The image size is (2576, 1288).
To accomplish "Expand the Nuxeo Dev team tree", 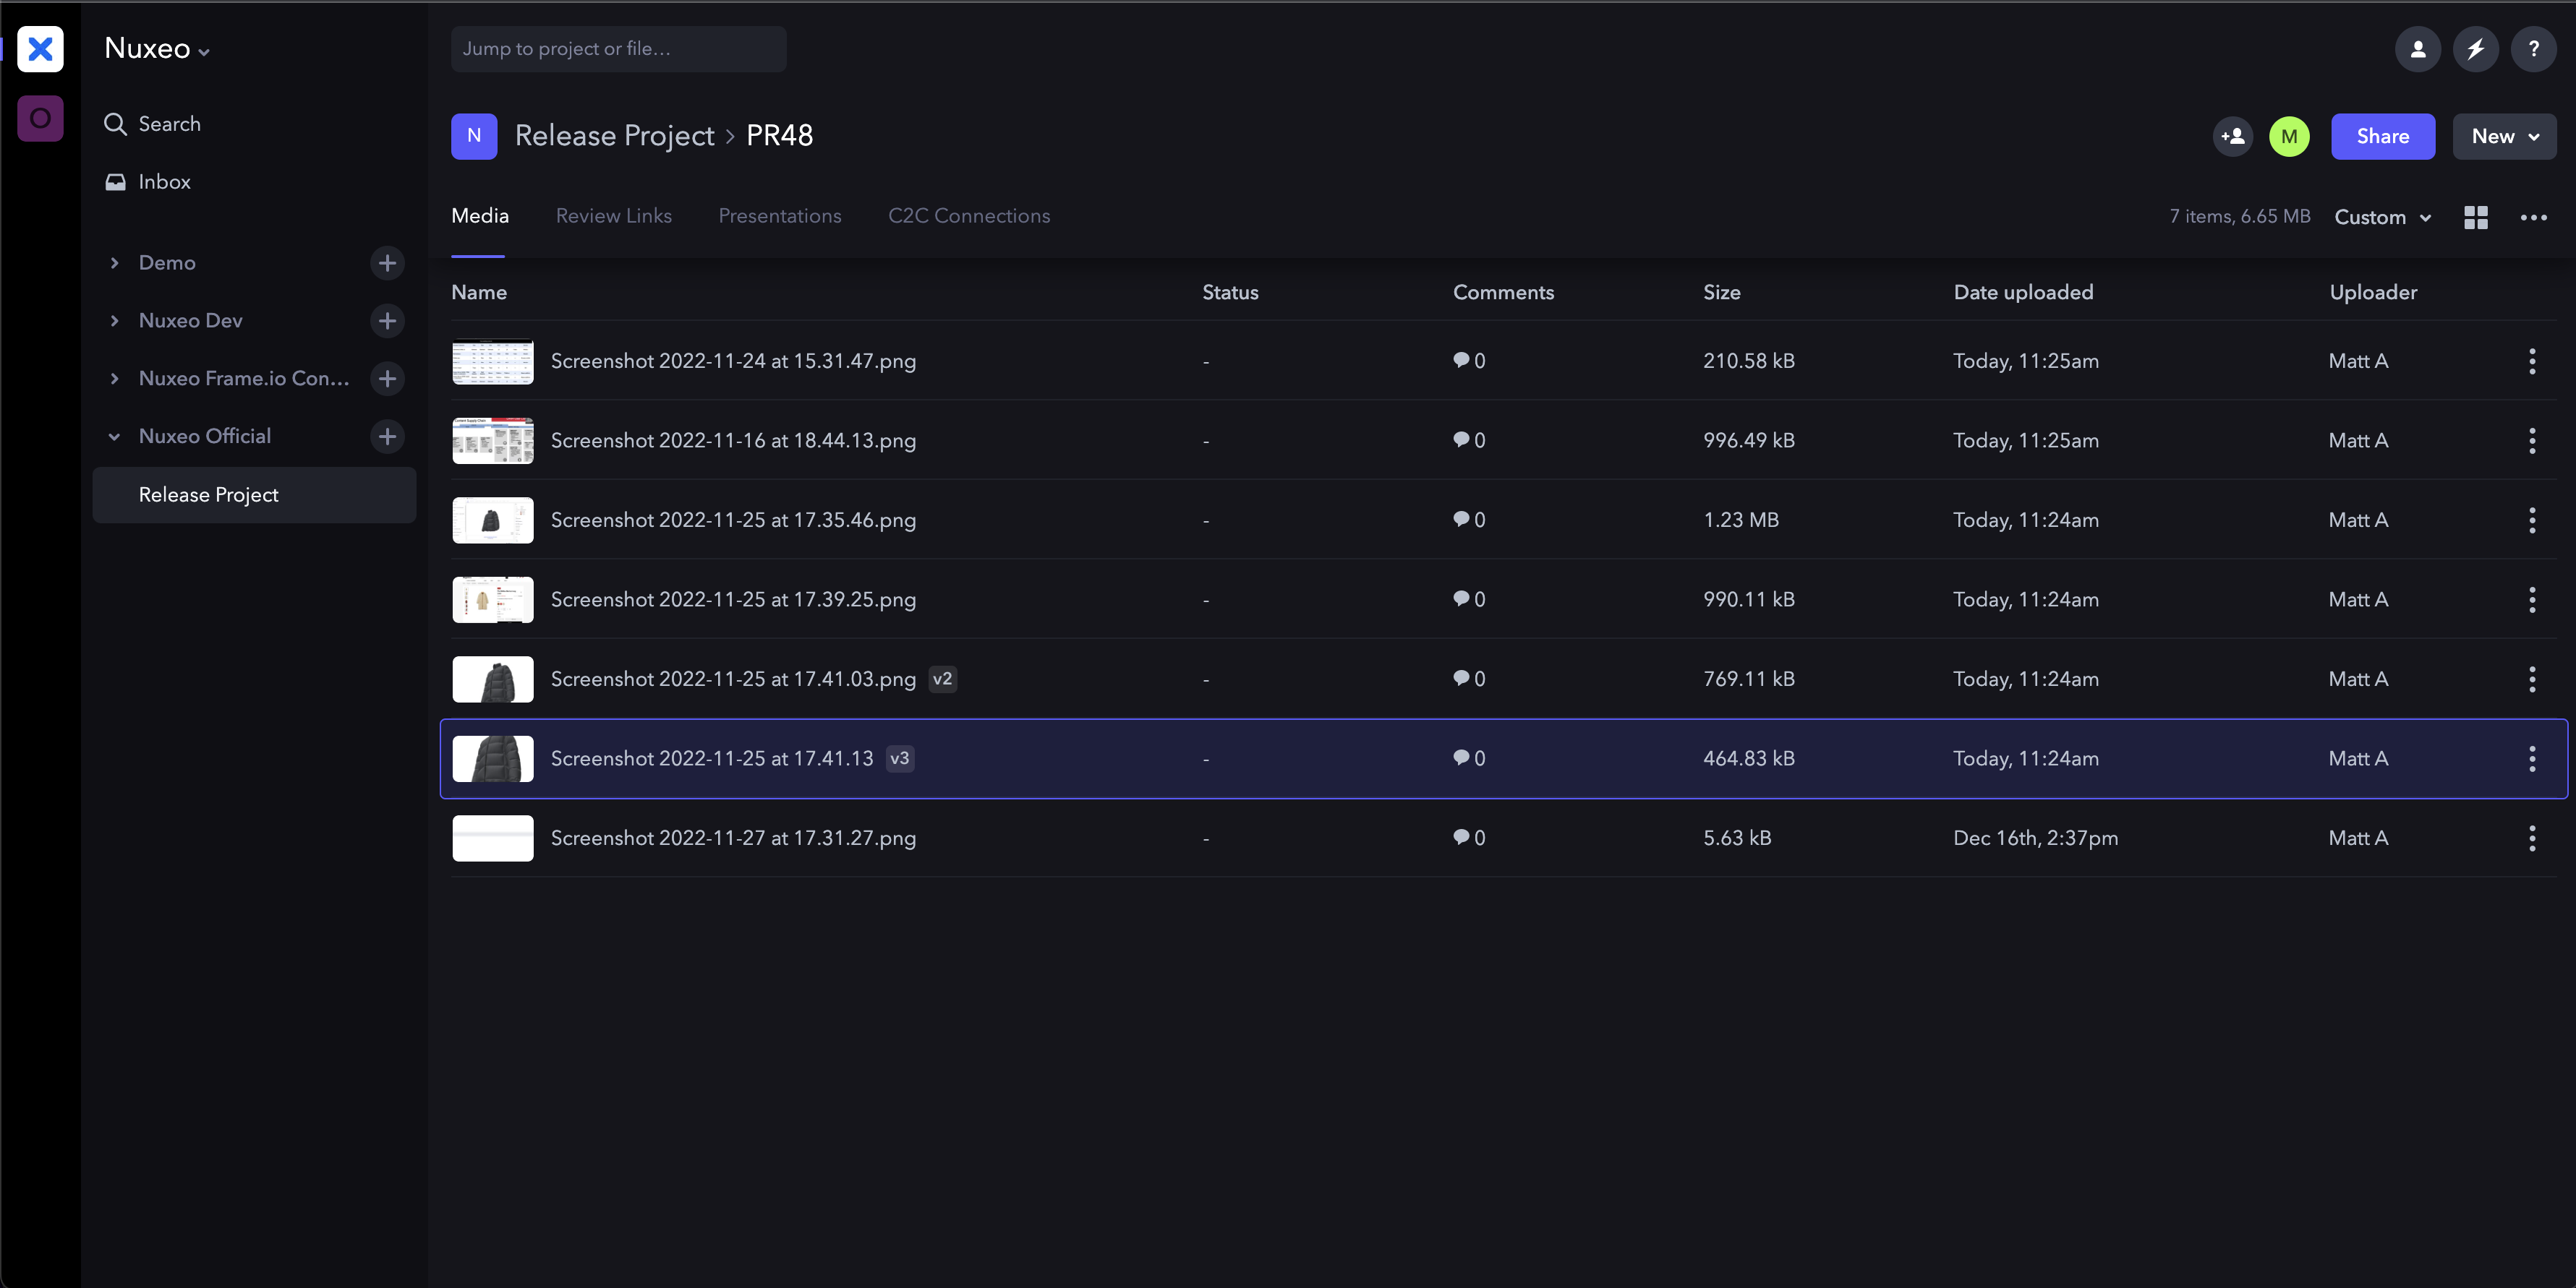I will click(x=114, y=321).
